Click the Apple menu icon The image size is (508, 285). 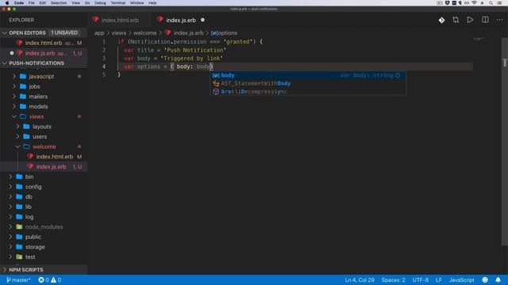click(7, 3)
